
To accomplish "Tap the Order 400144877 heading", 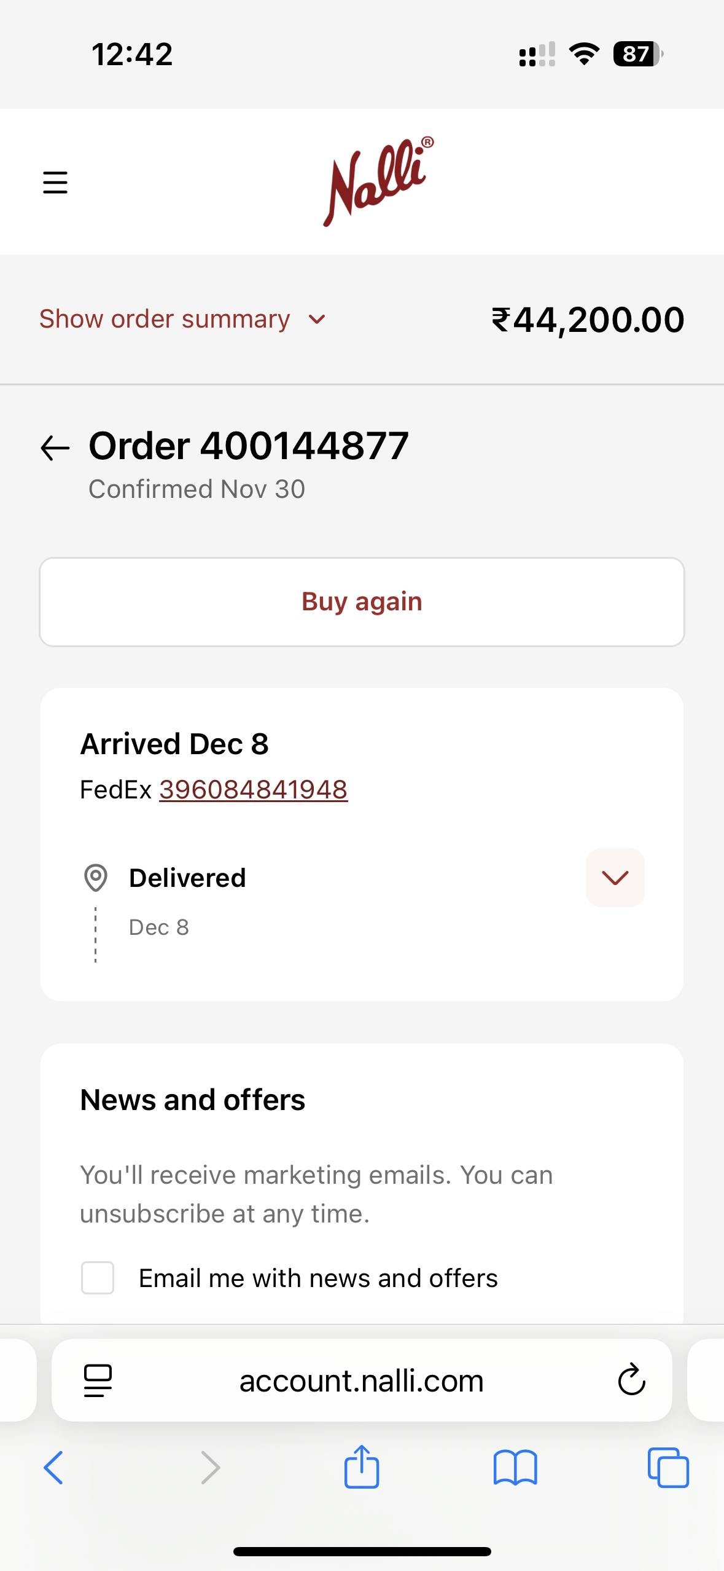I will (249, 446).
